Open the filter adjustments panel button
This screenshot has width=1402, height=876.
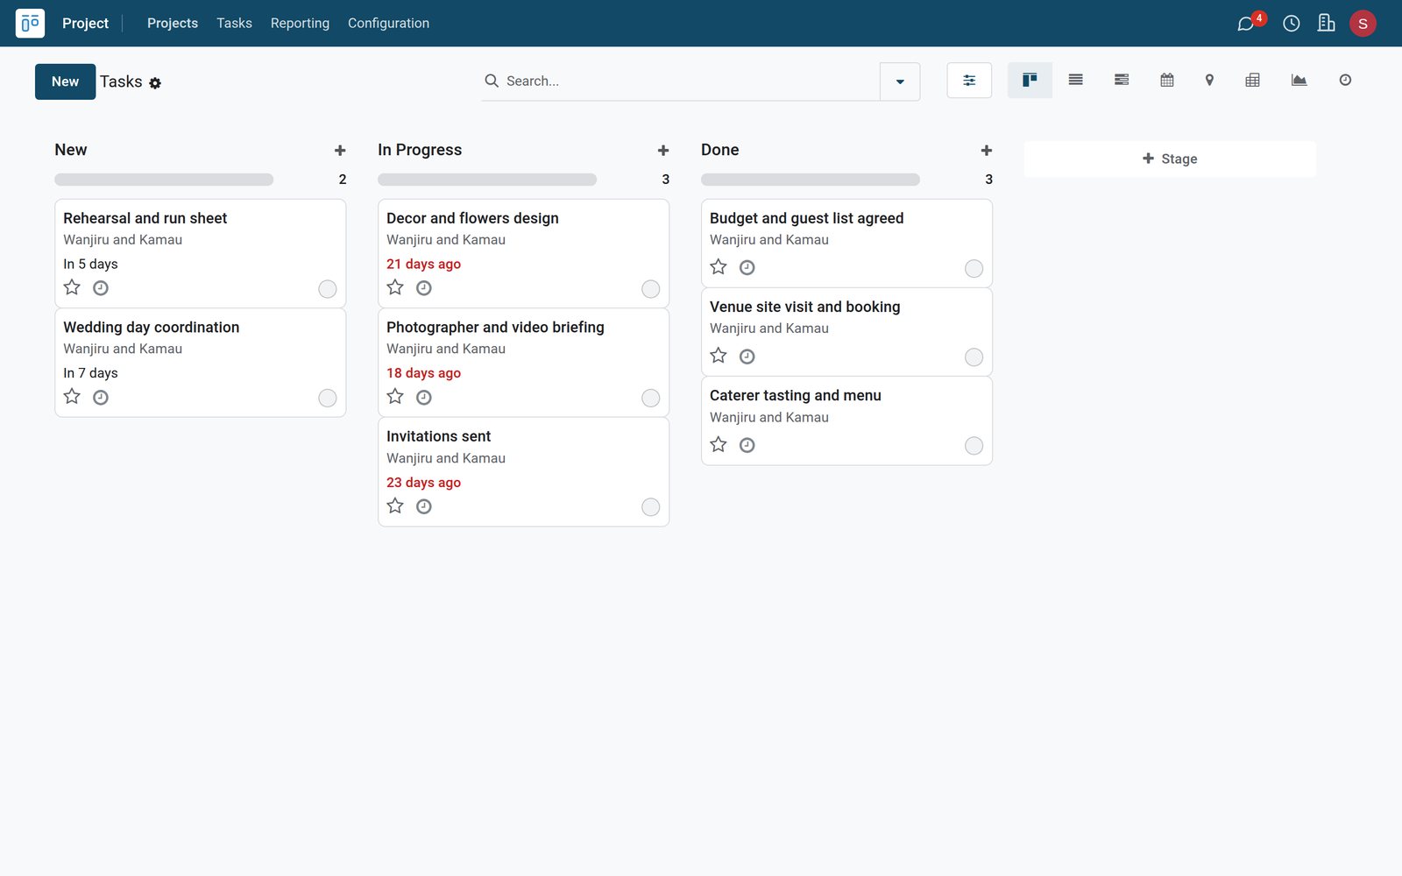[x=969, y=81]
